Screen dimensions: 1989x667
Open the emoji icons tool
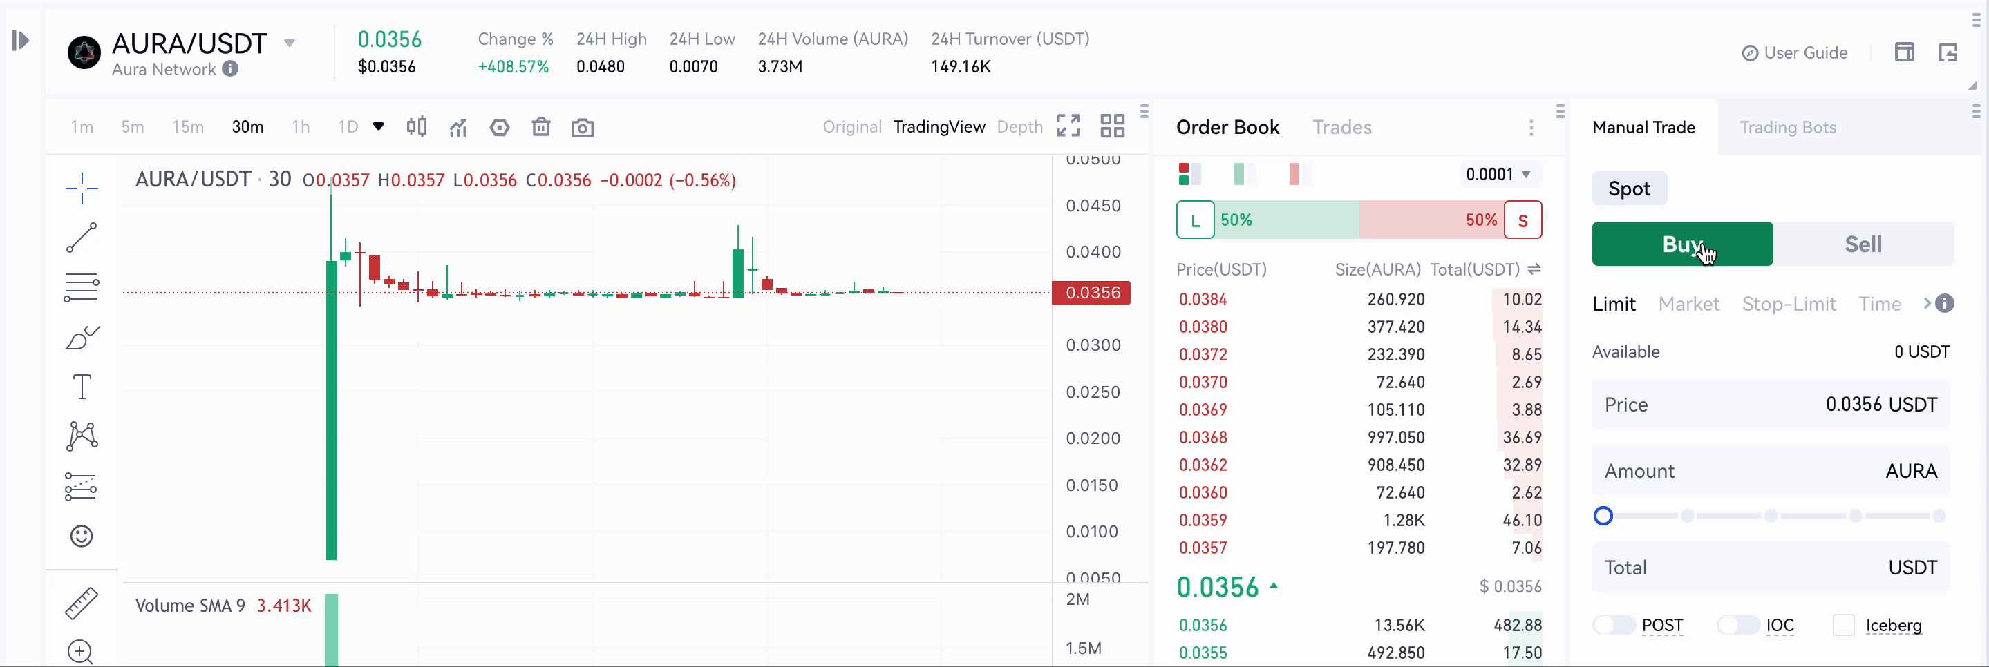point(81,536)
